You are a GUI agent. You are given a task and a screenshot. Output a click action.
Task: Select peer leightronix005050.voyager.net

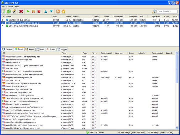(x=89, y=59)
